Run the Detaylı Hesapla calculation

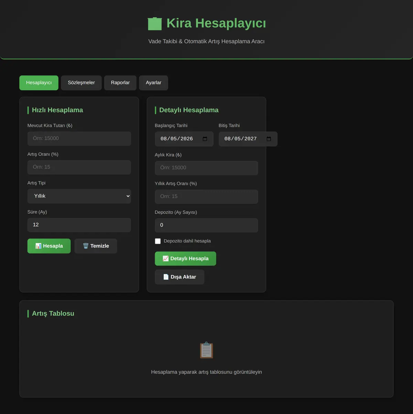pos(186,259)
